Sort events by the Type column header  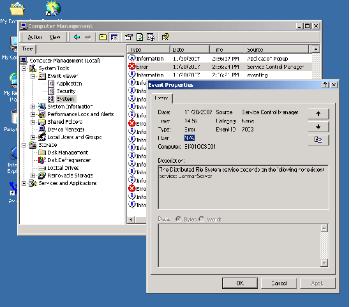click(x=148, y=50)
